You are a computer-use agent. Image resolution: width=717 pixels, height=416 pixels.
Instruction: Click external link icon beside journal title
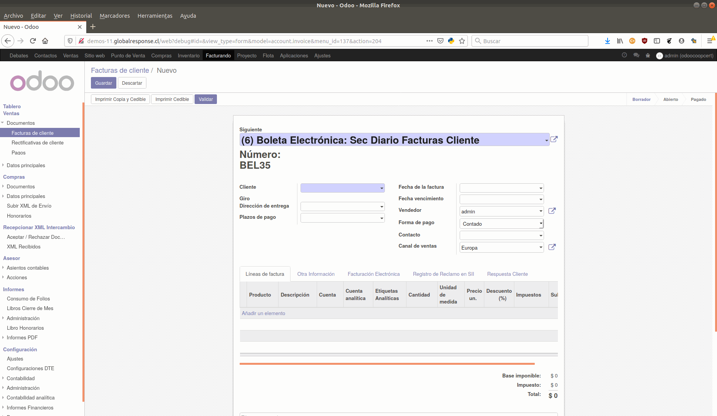pyautogui.click(x=554, y=139)
